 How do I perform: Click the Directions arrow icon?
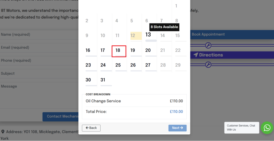click(x=196, y=55)
